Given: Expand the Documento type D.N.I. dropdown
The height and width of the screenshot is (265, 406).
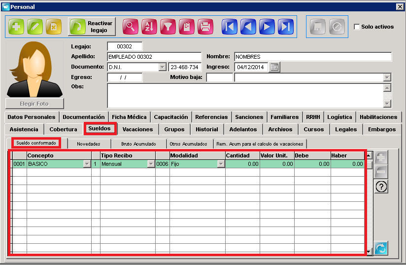Looking at the screenshot, I should coord(162,67).
